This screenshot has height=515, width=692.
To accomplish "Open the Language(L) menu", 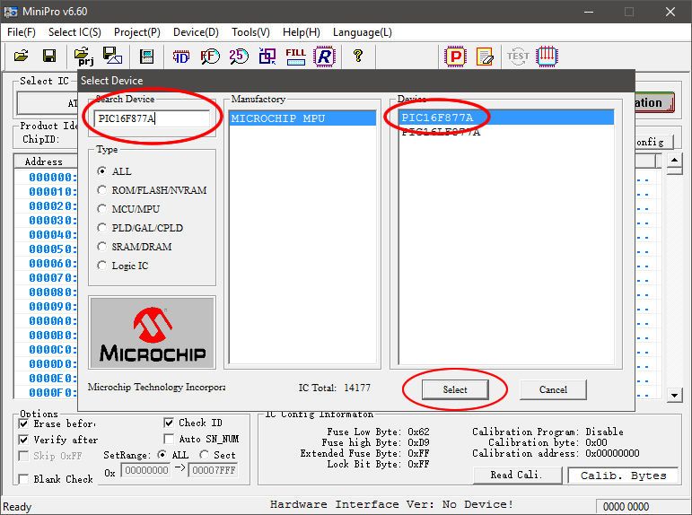I will tap(363, 32).
